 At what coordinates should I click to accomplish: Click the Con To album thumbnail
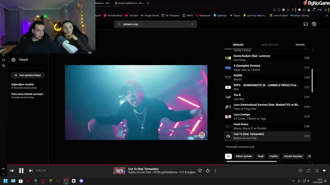point(119,171)
